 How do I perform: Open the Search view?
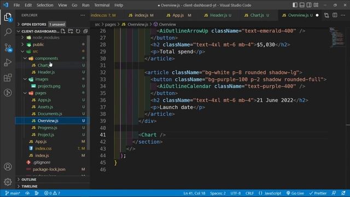tap(8, 32)
